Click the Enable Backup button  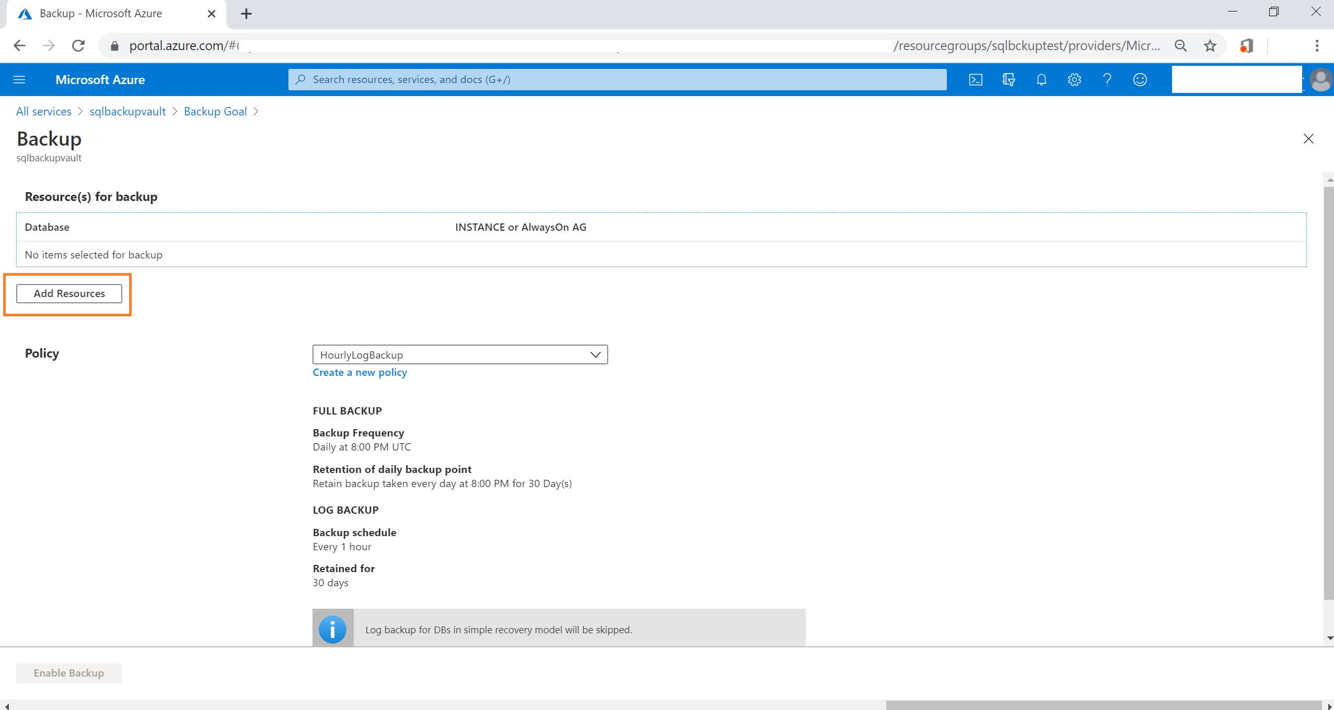pos(68,672)
